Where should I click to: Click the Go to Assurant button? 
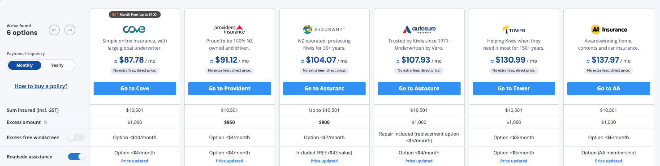tap(324, 89)
